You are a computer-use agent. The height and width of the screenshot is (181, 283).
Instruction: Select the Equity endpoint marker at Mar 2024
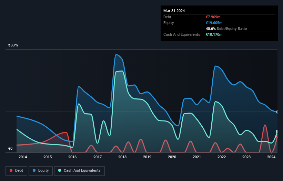pyautogui.click(x=277, y=112)
